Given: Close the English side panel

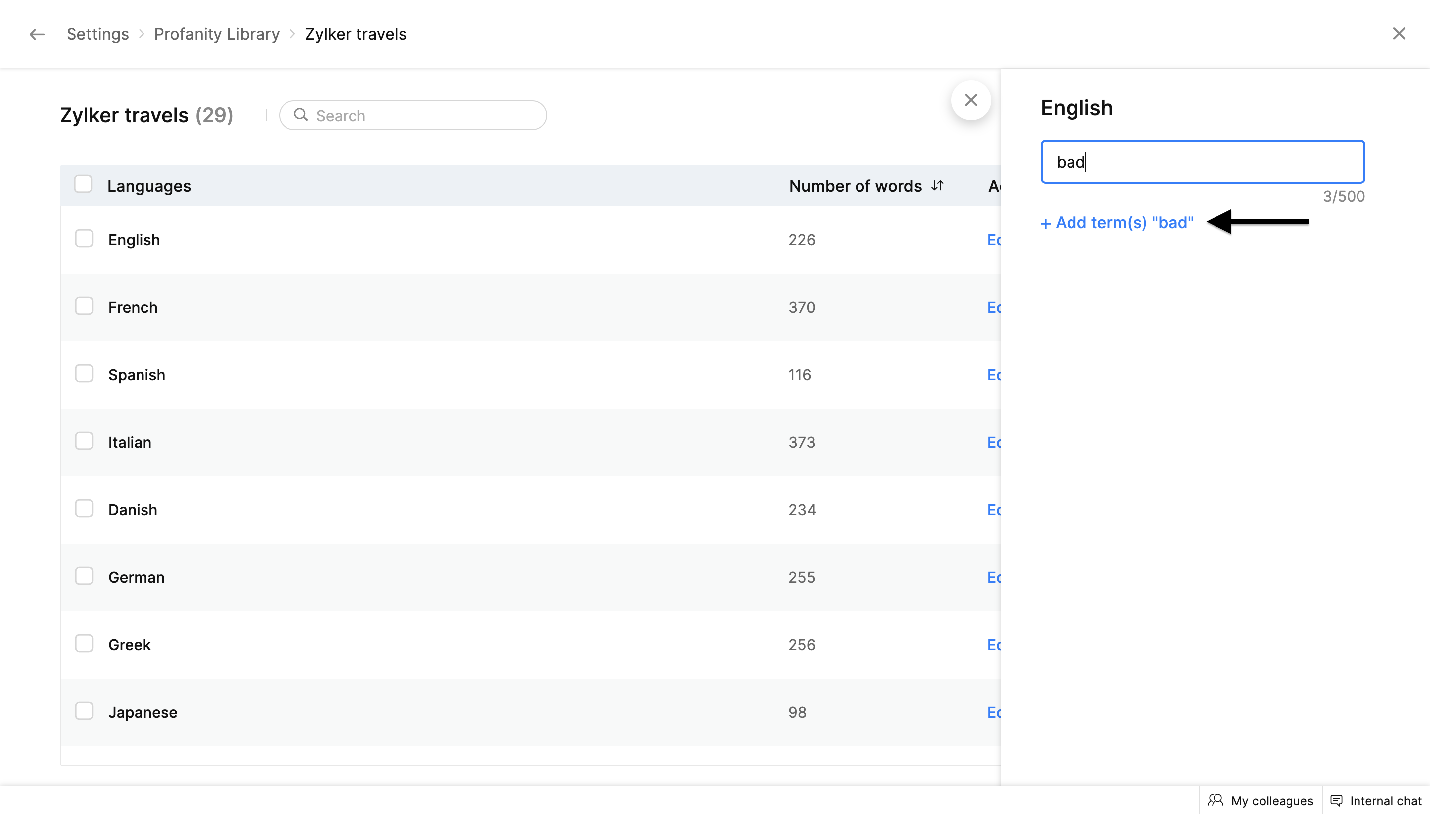Looking at the screenshot, I should coord(971,100).
